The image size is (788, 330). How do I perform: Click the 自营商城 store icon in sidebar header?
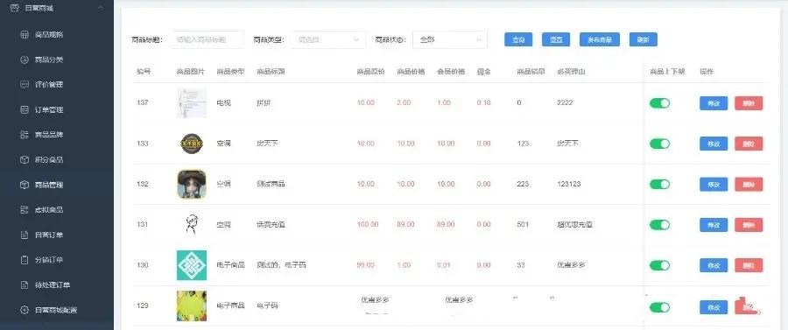click(x=15, y=8)
